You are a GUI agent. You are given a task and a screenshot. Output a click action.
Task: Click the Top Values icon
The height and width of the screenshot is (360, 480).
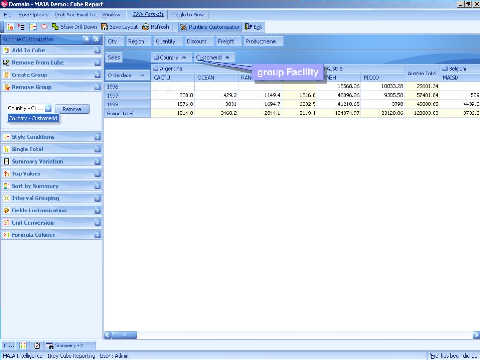tap(7, 174)
